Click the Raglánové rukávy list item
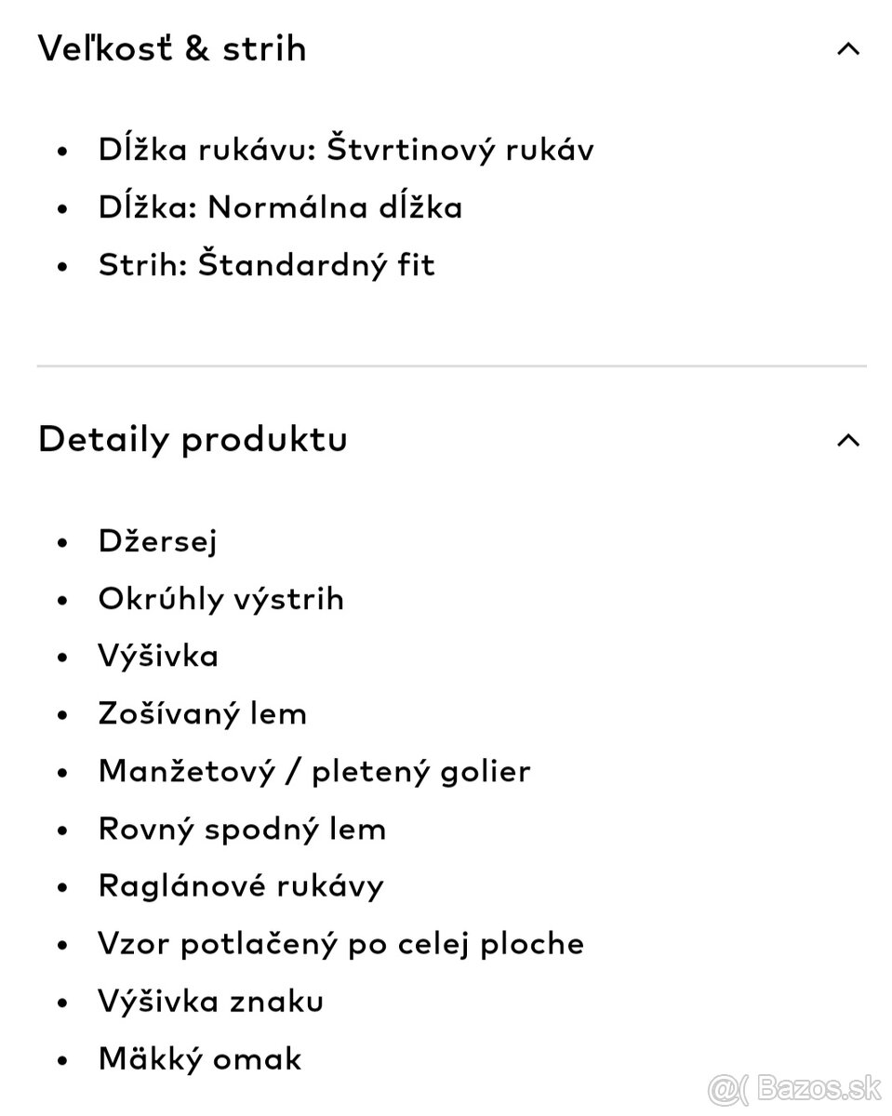The width and height of the screenshot is (892, 1116). pyautogui.click(x=241, y=886)
